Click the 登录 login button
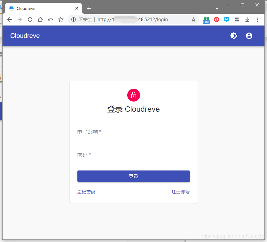Image resolution: width=267 pixels, height=242 pixels. point(134,176)
